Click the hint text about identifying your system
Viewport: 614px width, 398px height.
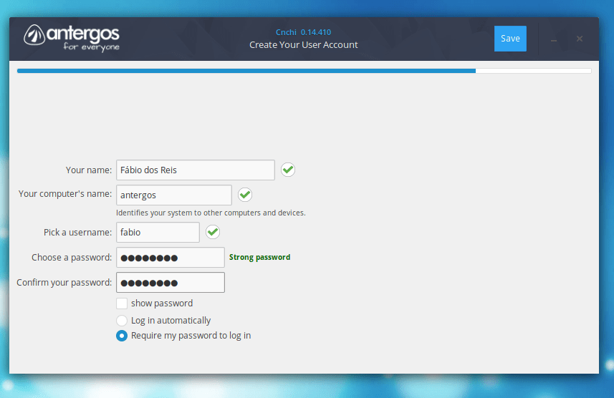pyautogui.click(x=211, y=213)
